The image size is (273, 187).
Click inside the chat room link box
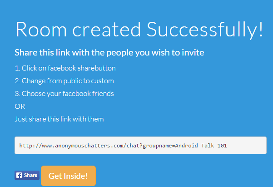140,145
